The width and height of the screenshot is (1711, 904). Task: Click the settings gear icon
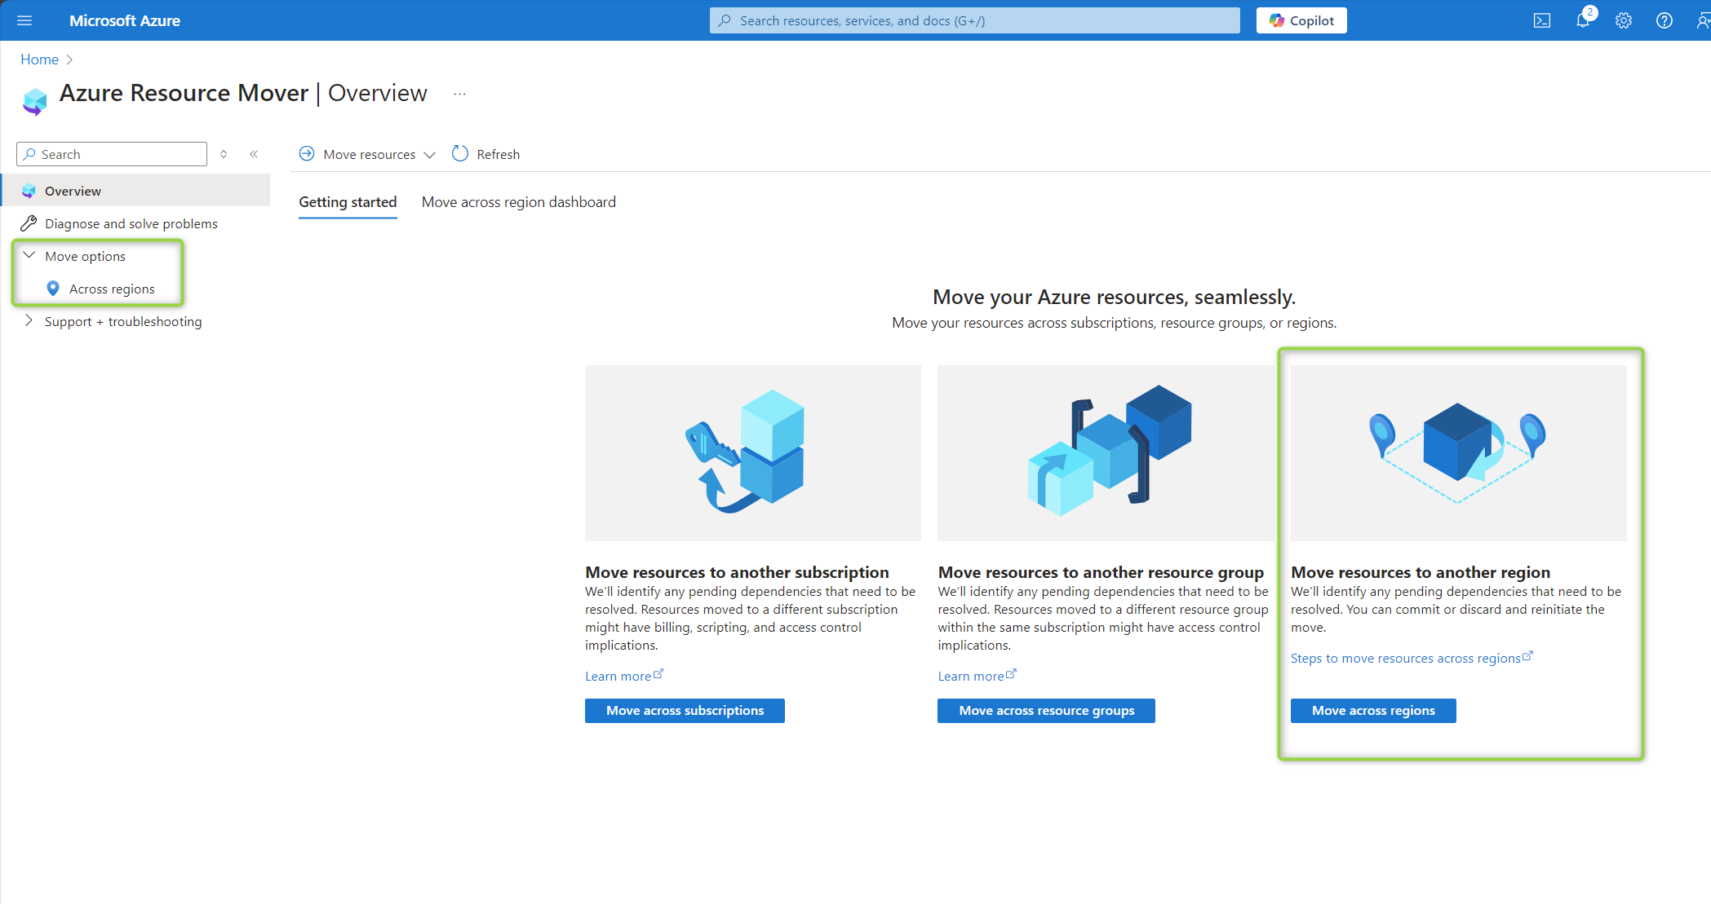1624,20
